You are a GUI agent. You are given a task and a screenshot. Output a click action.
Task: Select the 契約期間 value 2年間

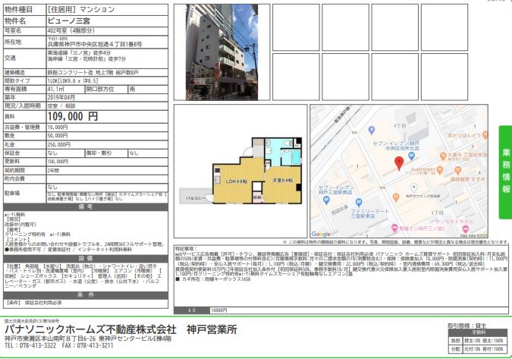click(x=54, y=171)
